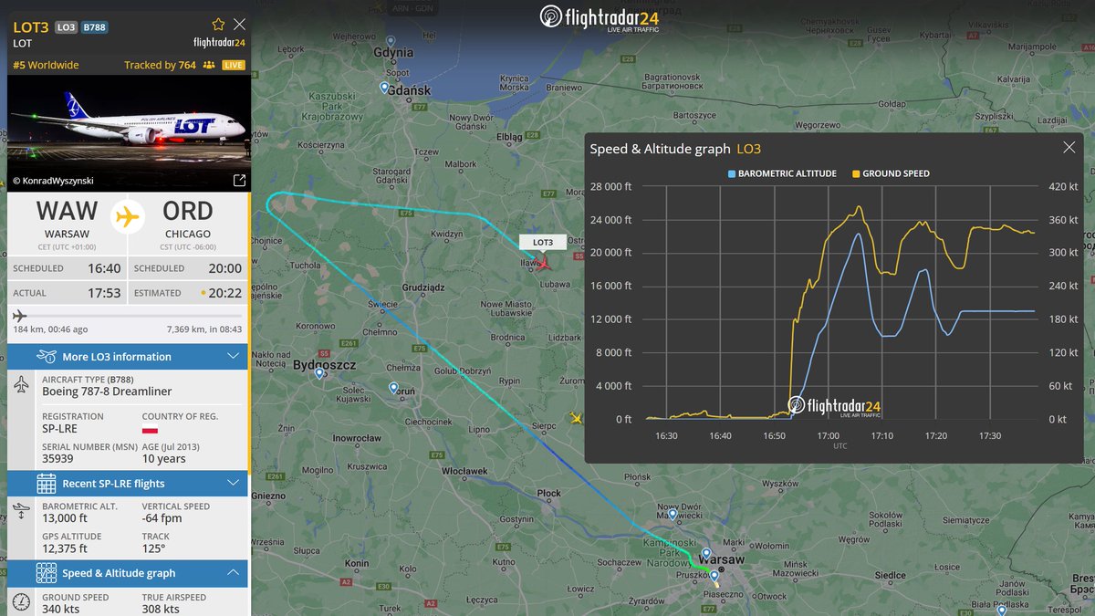Click the scheduled arrival 20:00
Screen dimensions: 1095x616
point(224,268)
